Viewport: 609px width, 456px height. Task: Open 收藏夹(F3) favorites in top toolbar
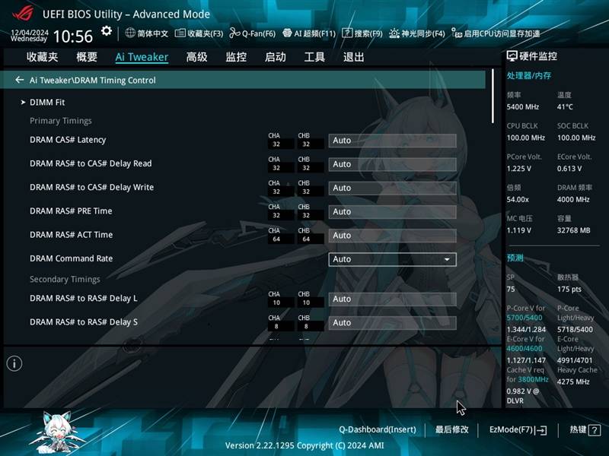point(199,33)
